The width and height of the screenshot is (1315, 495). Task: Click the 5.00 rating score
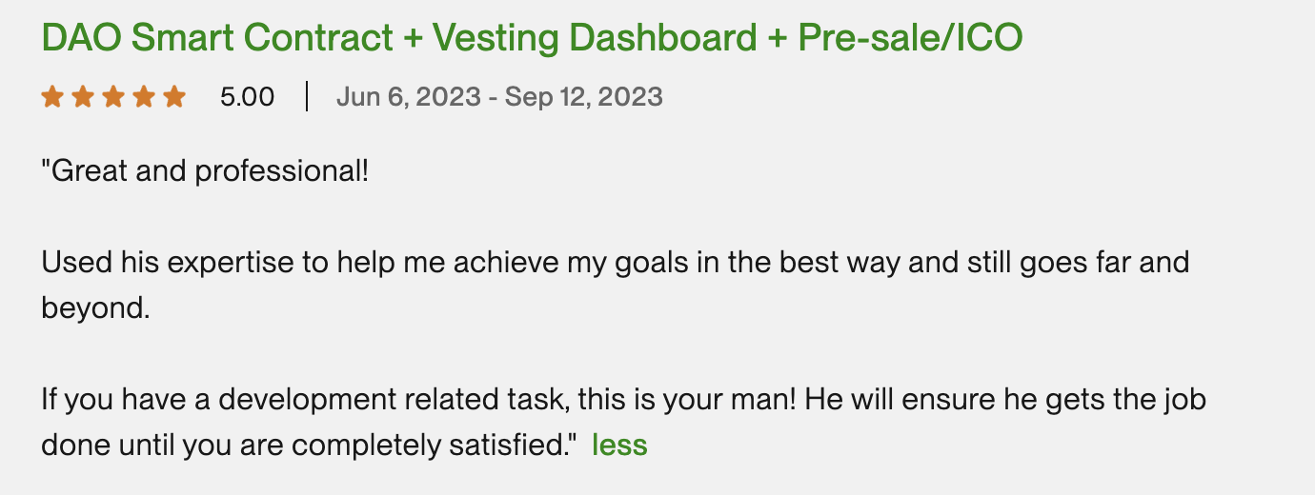pyautogui.click(x=247, y=96)
